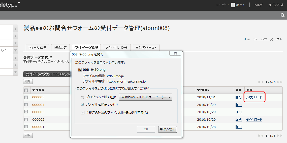
Task: Close the file open dialog with X
Action: (x=175, y=53)
